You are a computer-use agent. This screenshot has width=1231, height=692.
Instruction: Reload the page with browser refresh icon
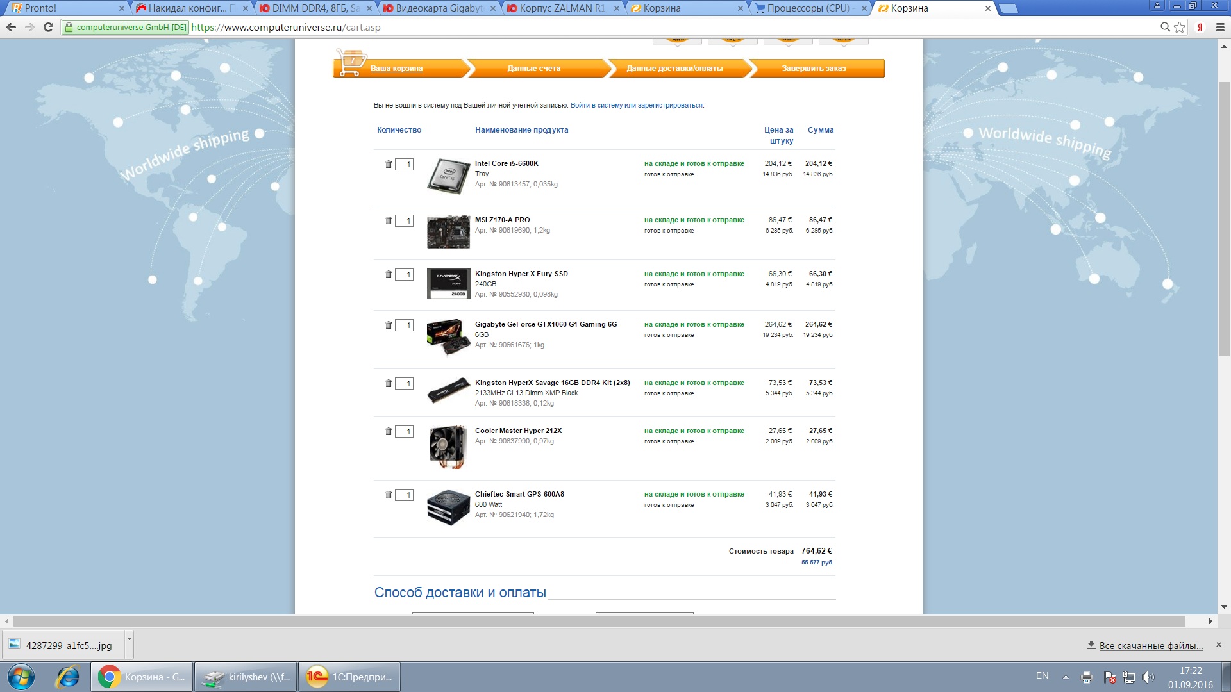pyautogui.click(x=48, y=27)
